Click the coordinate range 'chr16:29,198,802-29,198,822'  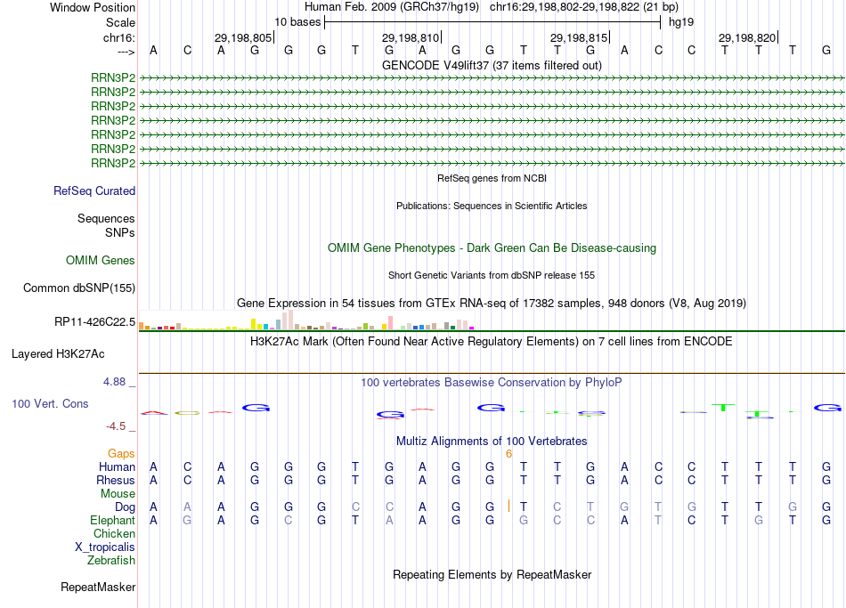pos(565,7)
